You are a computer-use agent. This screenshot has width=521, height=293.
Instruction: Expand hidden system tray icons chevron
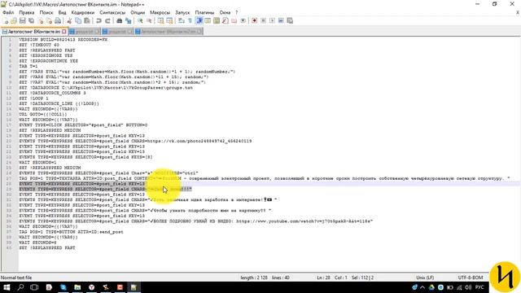coord(422,287)
